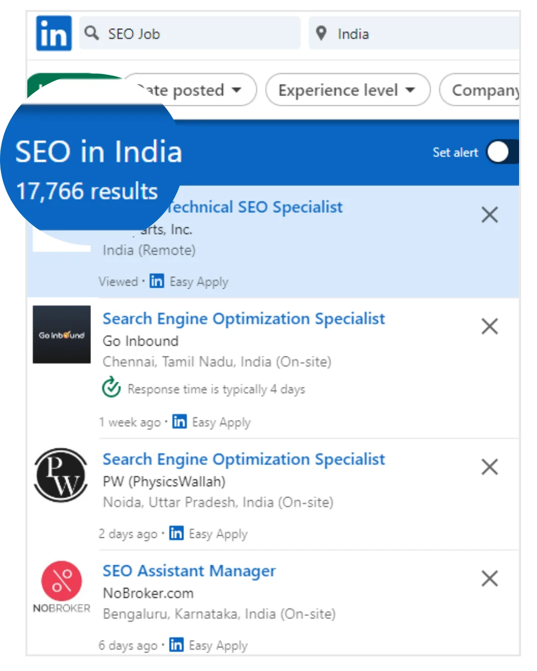Select the response time checkmark icon

[111, 388]
